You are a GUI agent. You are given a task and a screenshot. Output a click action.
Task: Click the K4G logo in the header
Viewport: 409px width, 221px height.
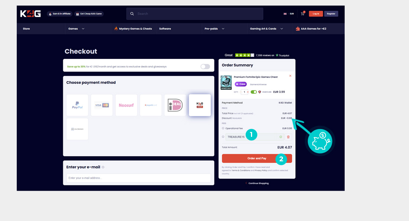[30, 13]
